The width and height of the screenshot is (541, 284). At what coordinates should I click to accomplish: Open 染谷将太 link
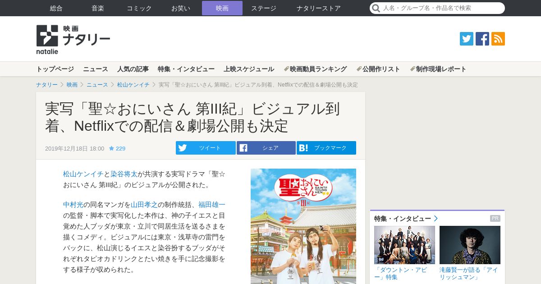(x=124, y=174)
